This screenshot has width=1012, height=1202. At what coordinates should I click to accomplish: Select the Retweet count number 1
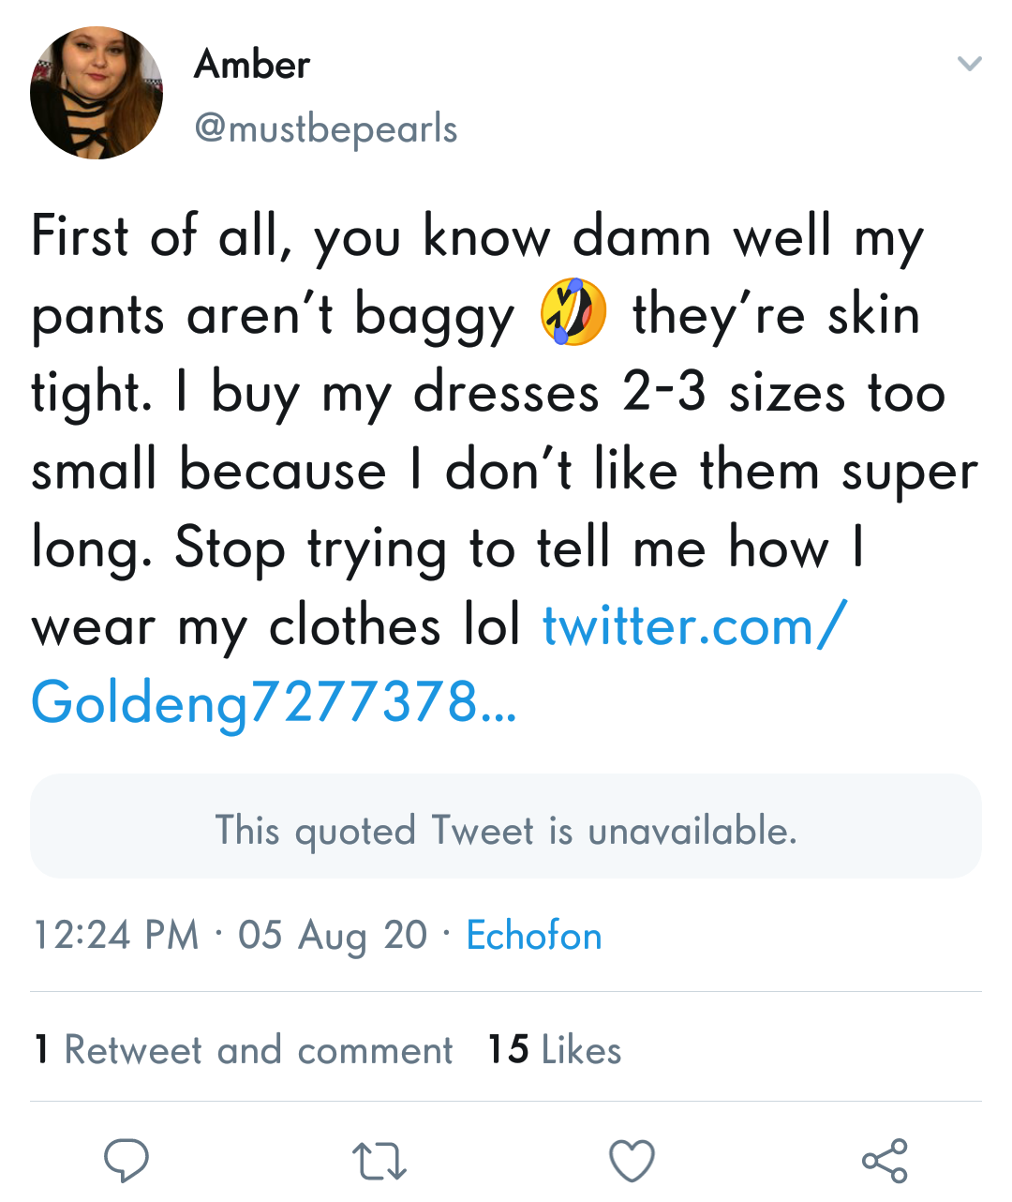pyautogui.click(x=41, y=1050)
